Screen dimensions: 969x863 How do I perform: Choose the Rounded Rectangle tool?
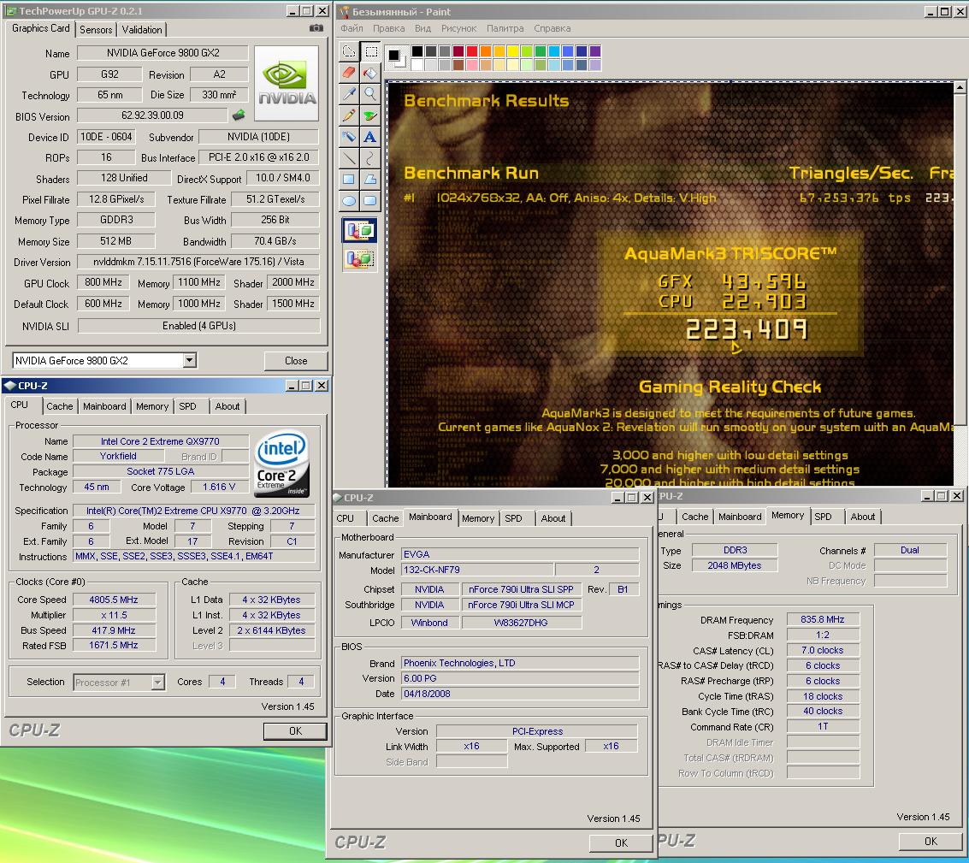(x=370, y=200)
